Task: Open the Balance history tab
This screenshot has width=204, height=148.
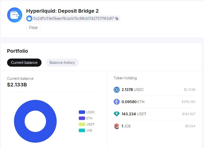Action: (x=62, y=63)
